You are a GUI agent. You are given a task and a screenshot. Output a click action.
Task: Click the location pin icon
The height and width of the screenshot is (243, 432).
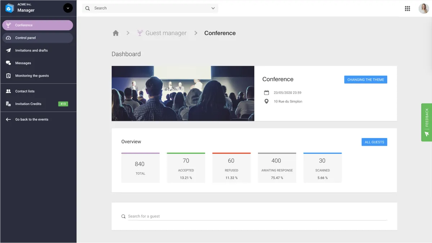point(266,101)
